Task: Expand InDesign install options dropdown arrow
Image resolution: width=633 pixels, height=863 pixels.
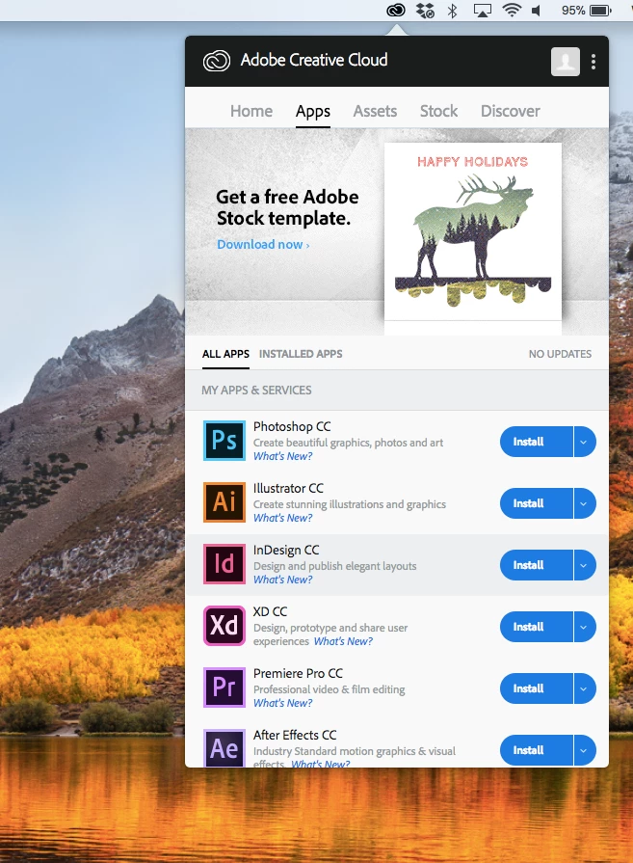Action: coord(584,565)
